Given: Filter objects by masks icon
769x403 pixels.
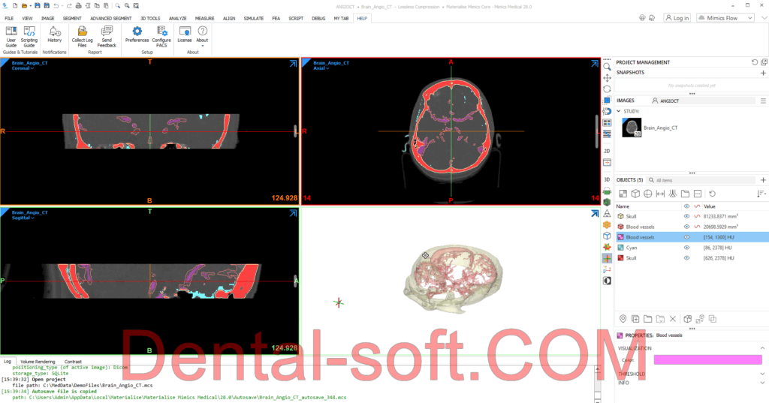Looking at the screenshot, I should click(x=623, y=194).
